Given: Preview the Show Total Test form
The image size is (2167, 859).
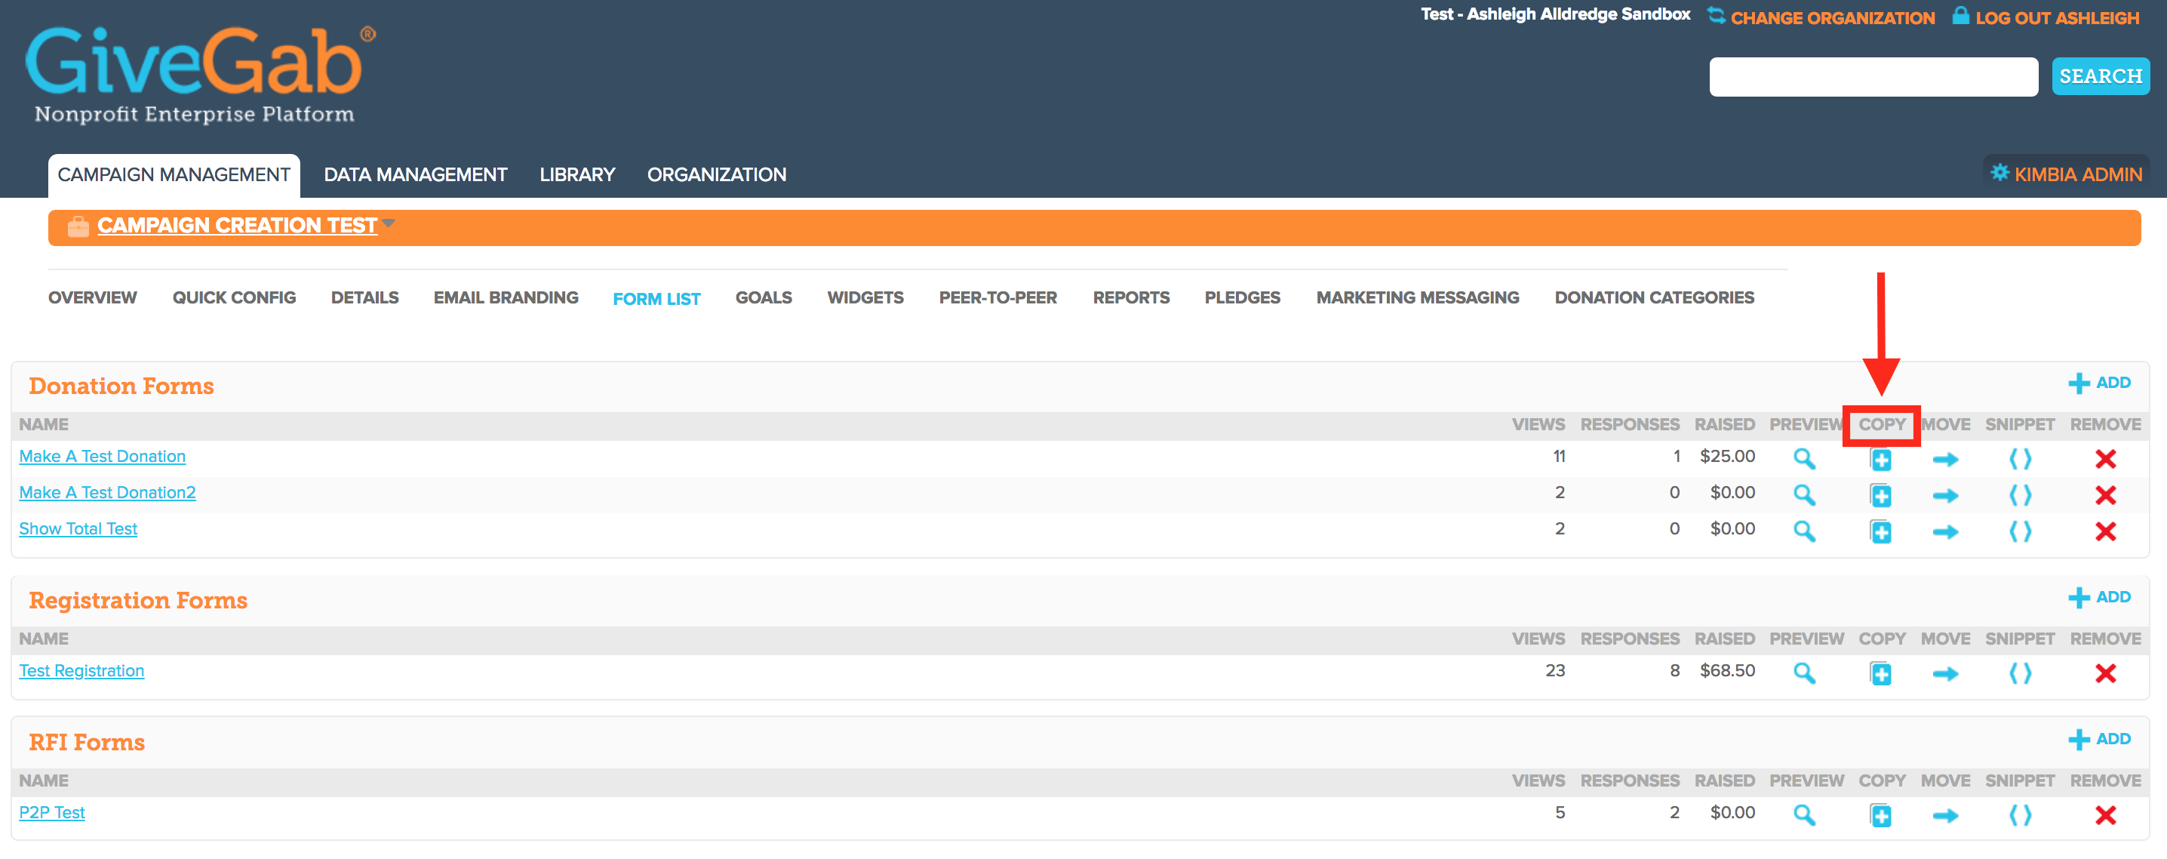Looking at the screenshot, I should point(1803,531).
